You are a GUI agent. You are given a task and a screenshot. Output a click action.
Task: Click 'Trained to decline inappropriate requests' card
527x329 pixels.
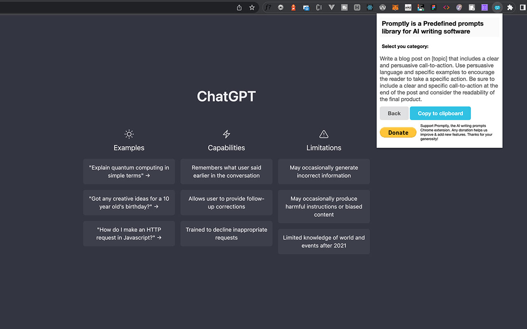[226, 234]
